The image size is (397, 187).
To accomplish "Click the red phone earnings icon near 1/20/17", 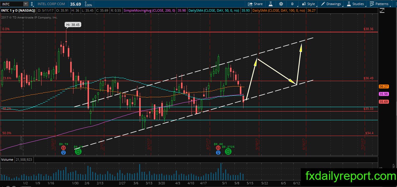I will [x=63, y=148].
